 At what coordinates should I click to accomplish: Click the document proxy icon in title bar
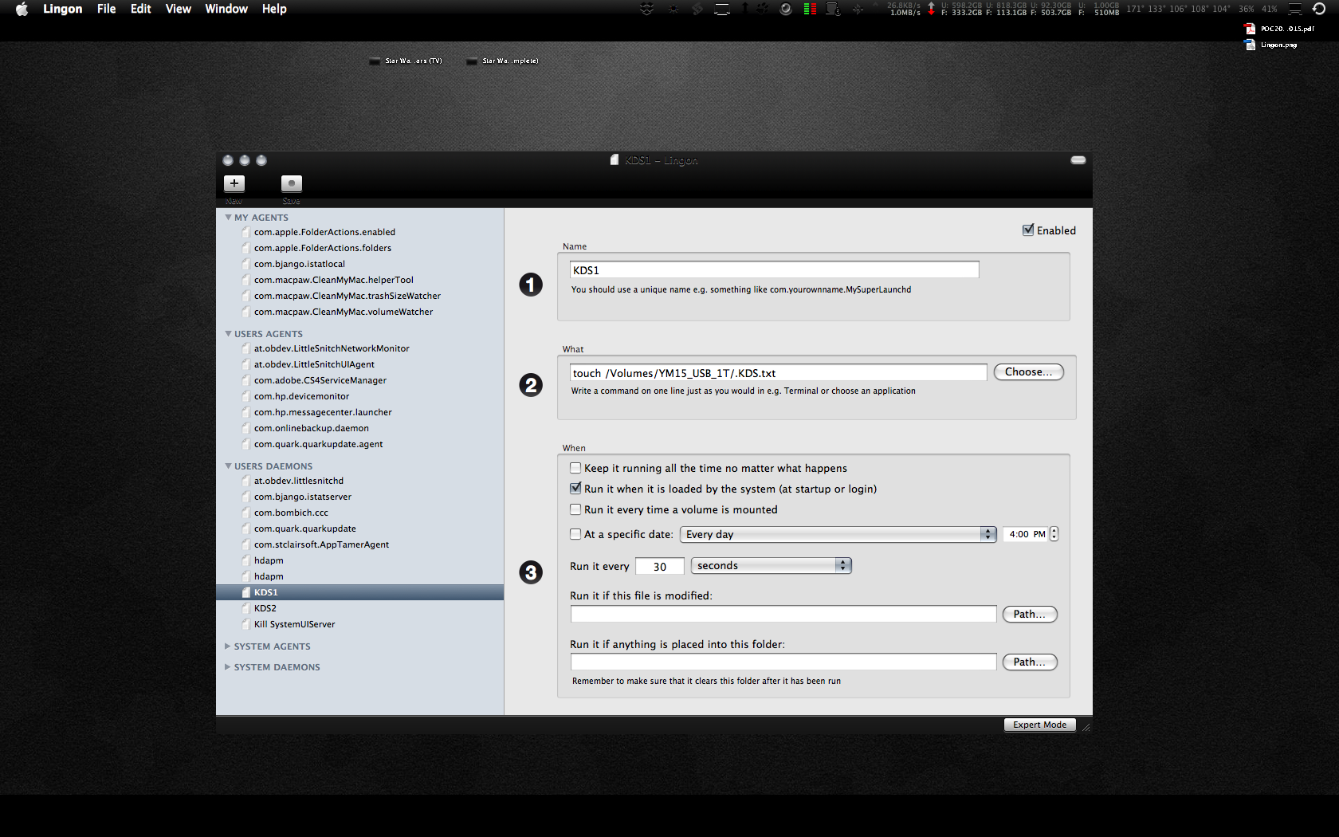tap(615, 160)
